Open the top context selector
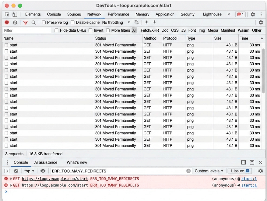267x201 pixels. click(29, 171)
